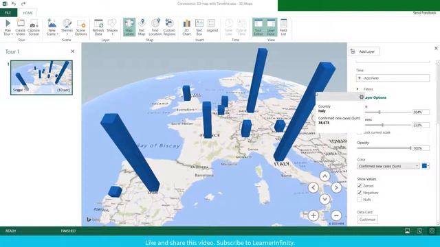440x247 pixels.
Task: Click the Play Tour button
Action: pos(8,27)
